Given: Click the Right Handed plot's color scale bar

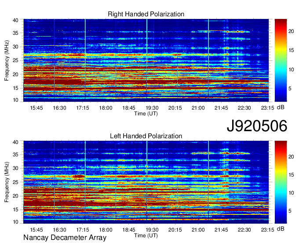Looking at the screenshot, I should coord(281,60).
